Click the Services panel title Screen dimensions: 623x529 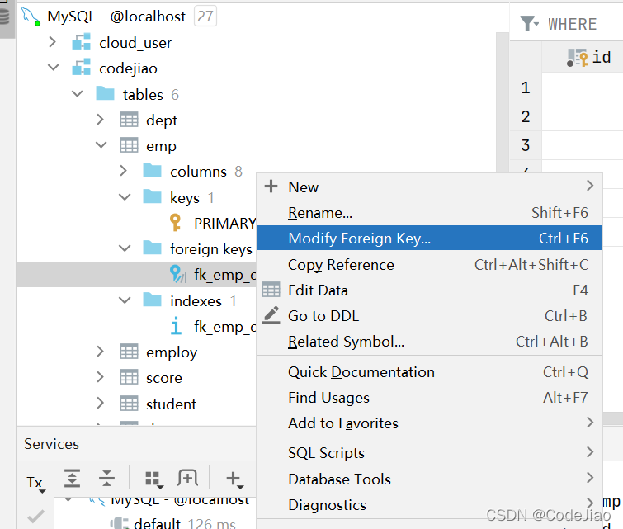click(51, 443)
